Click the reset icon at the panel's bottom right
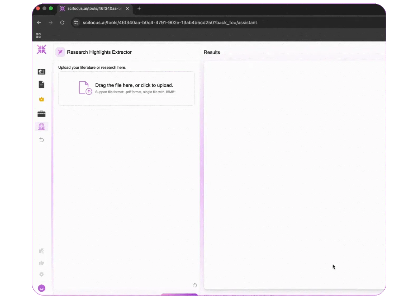The width and height of the screenshot is (418, 299). coord(195,285)
